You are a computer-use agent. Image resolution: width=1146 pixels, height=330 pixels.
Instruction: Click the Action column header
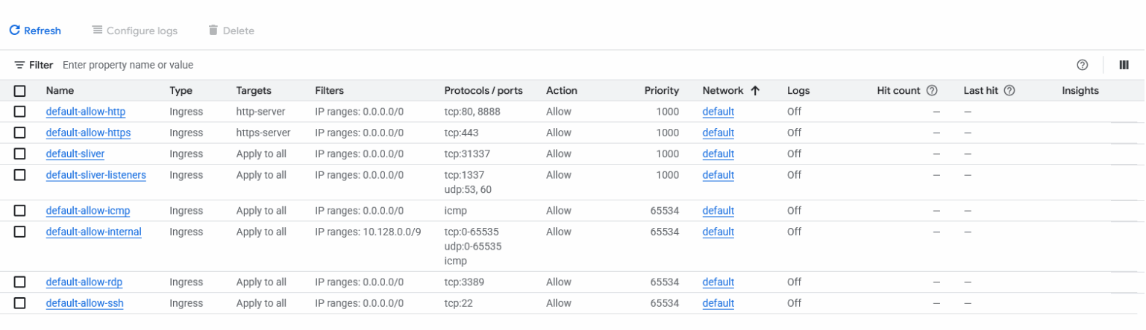coord(562,91)
